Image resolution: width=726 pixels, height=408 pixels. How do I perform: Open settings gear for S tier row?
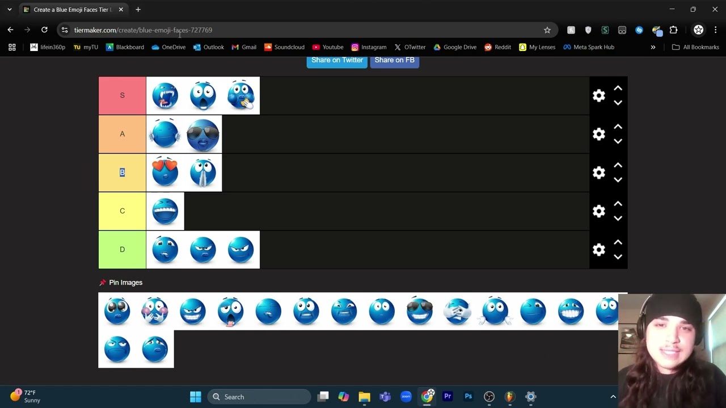[x=599, y=96]
